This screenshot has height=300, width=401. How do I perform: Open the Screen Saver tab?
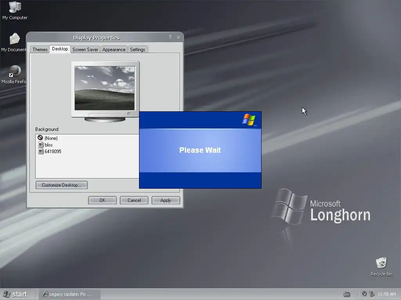[x=85, y=50]
